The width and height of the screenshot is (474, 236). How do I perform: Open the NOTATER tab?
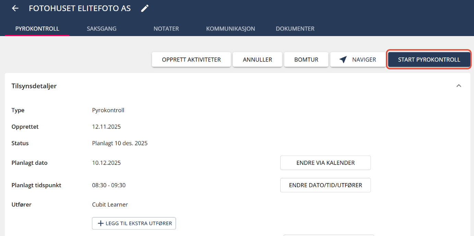(x=166, y=29)
